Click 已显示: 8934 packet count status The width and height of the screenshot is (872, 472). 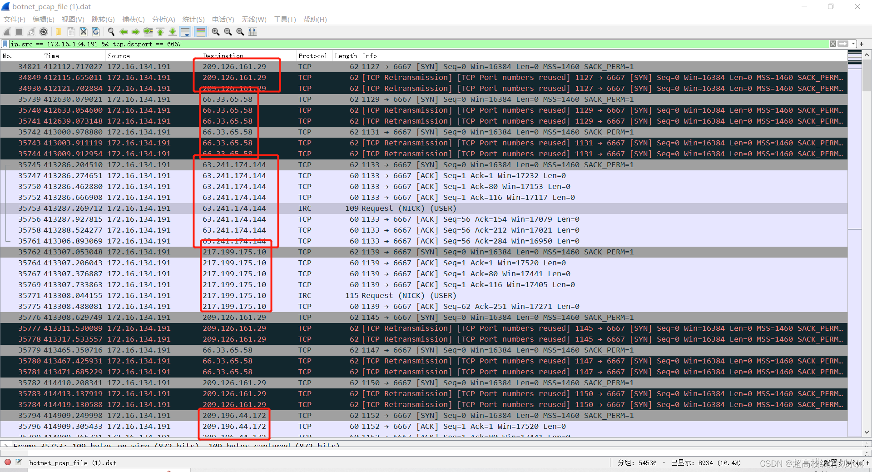[x=705, y=463]
